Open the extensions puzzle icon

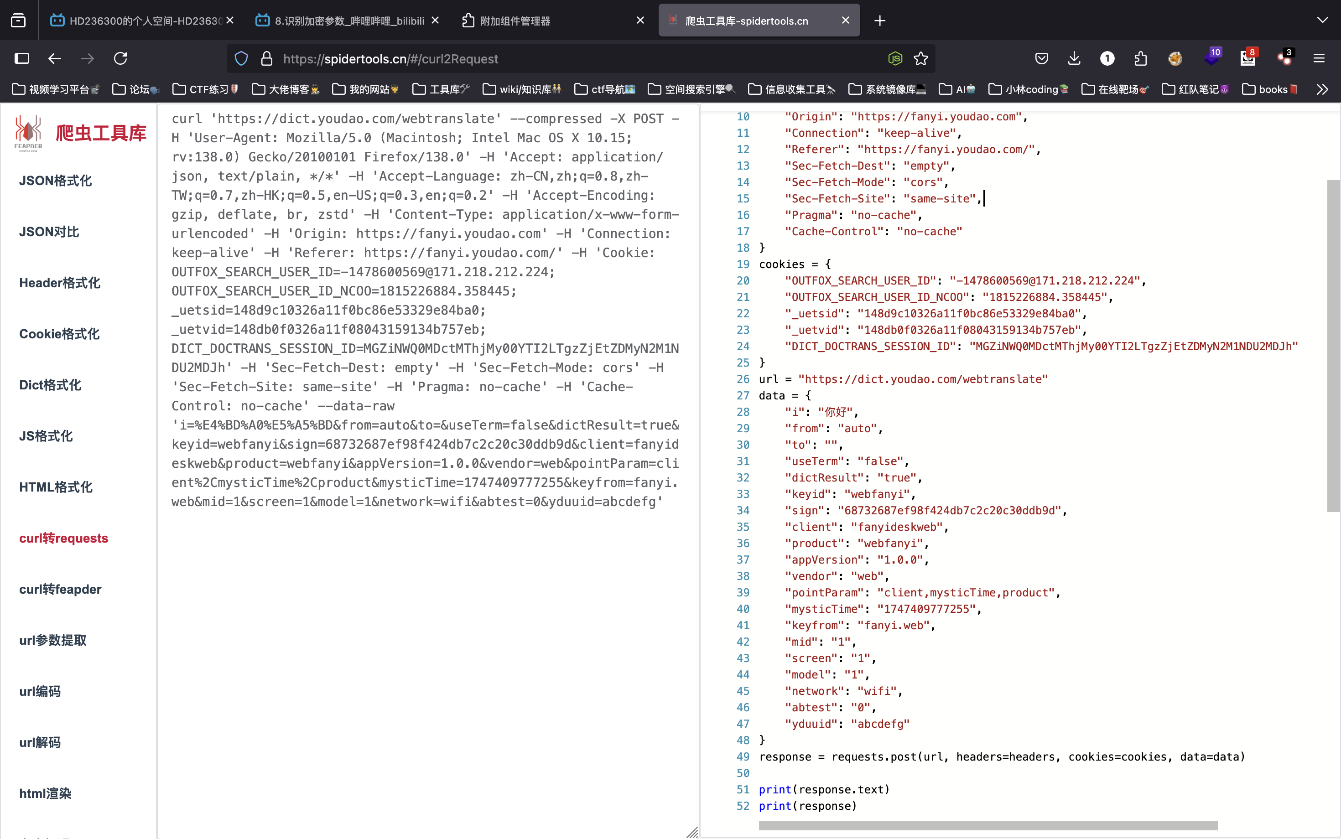coord(1141,58)
